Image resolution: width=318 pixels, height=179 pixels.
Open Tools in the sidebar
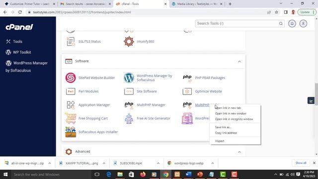pyautogui.click(x=14, y=42)
